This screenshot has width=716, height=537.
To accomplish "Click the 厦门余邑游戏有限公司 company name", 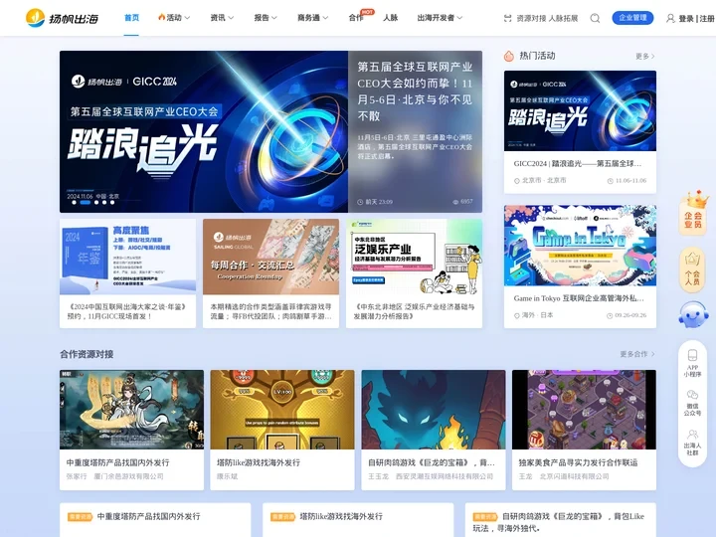I will point(128,476).
